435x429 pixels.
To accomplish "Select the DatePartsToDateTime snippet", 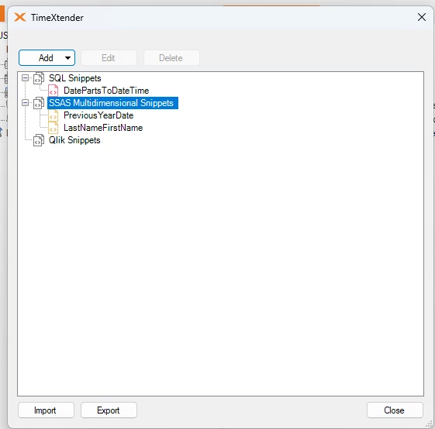I will point(106,91).
